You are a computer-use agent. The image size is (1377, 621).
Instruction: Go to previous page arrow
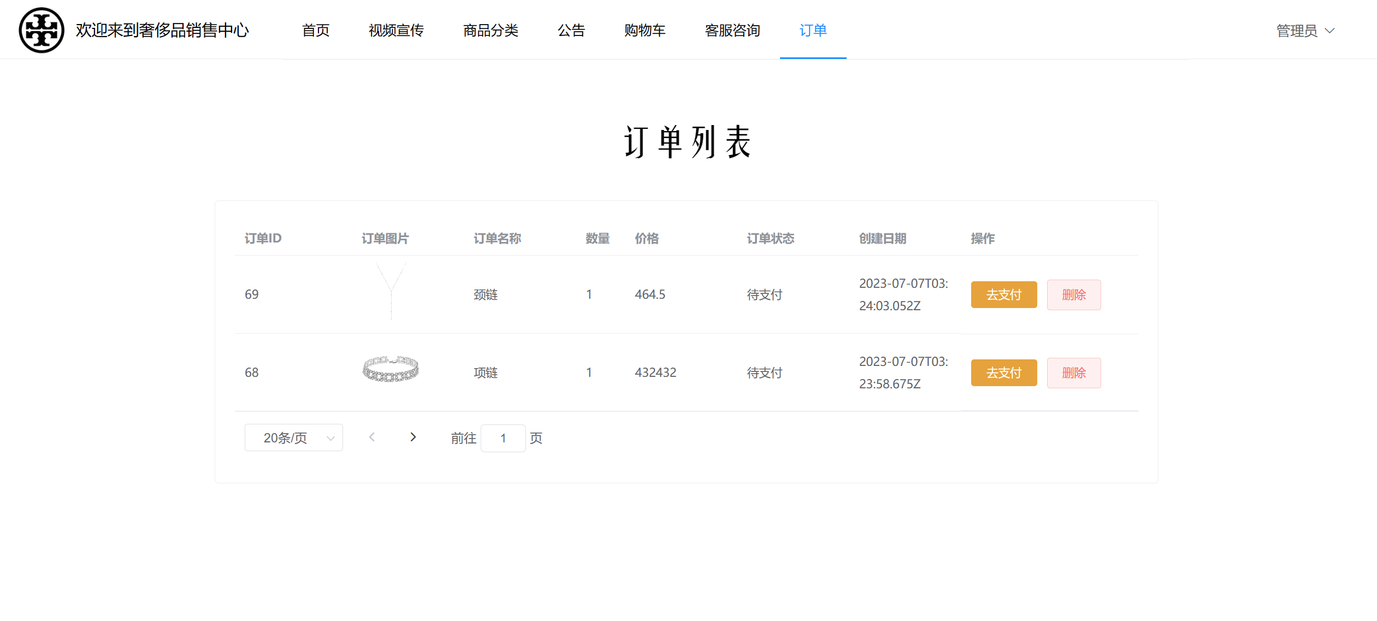click(x=371, y=437)
